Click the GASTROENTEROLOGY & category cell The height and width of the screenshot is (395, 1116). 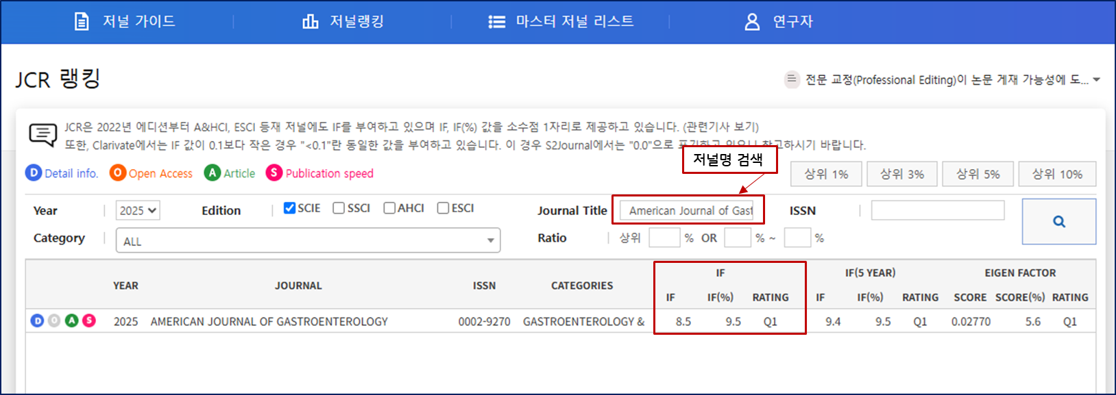coord(583,321)
